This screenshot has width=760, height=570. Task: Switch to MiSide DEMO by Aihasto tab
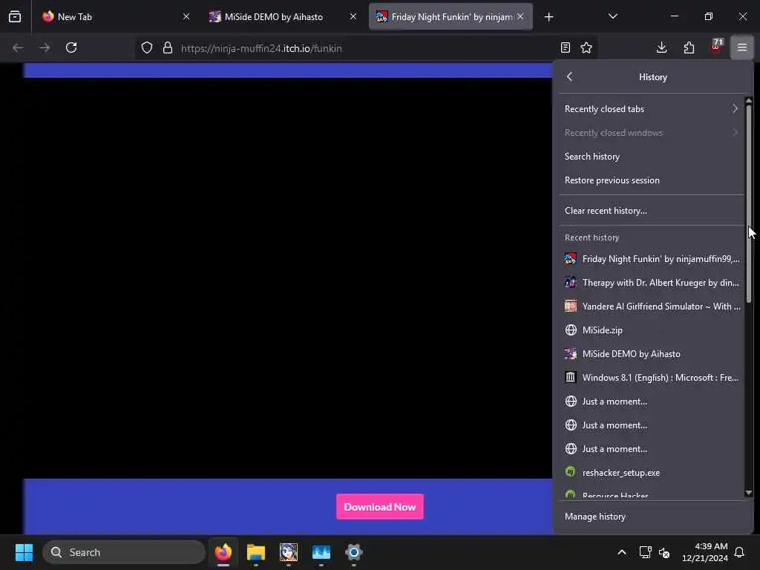tap(283, 16)
